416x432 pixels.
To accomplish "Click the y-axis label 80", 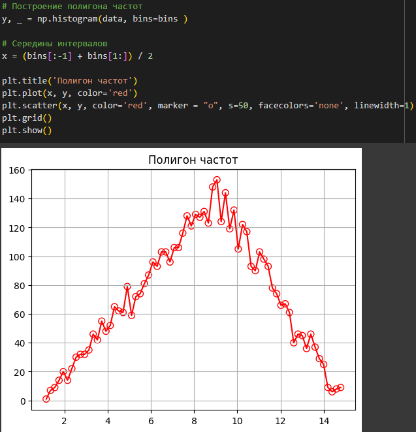I will pos(20,286).
